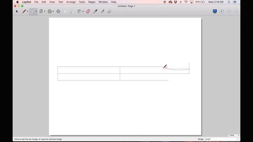Image resolution: width=253 pixels, height=142 pixels.
Task: Open the Window menu
Action: [x=103, y=2]
